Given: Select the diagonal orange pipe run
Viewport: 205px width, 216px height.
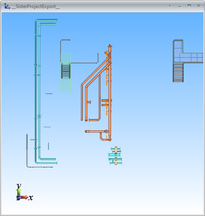Looking at the screenshot, I should coord(96,70).
